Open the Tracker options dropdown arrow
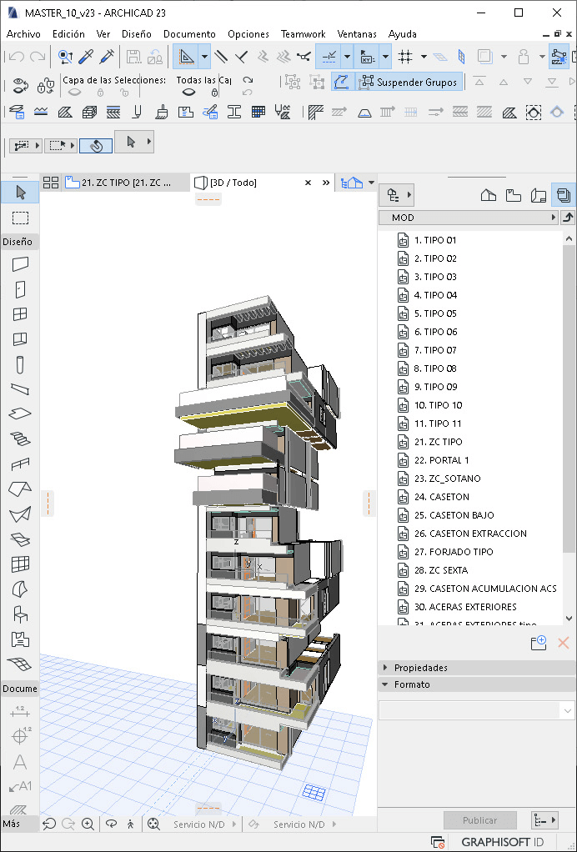 tap(385, 57)
